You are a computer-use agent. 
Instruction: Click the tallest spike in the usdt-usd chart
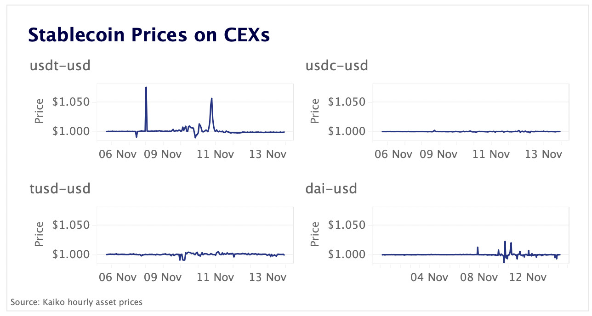coord(146,88)
